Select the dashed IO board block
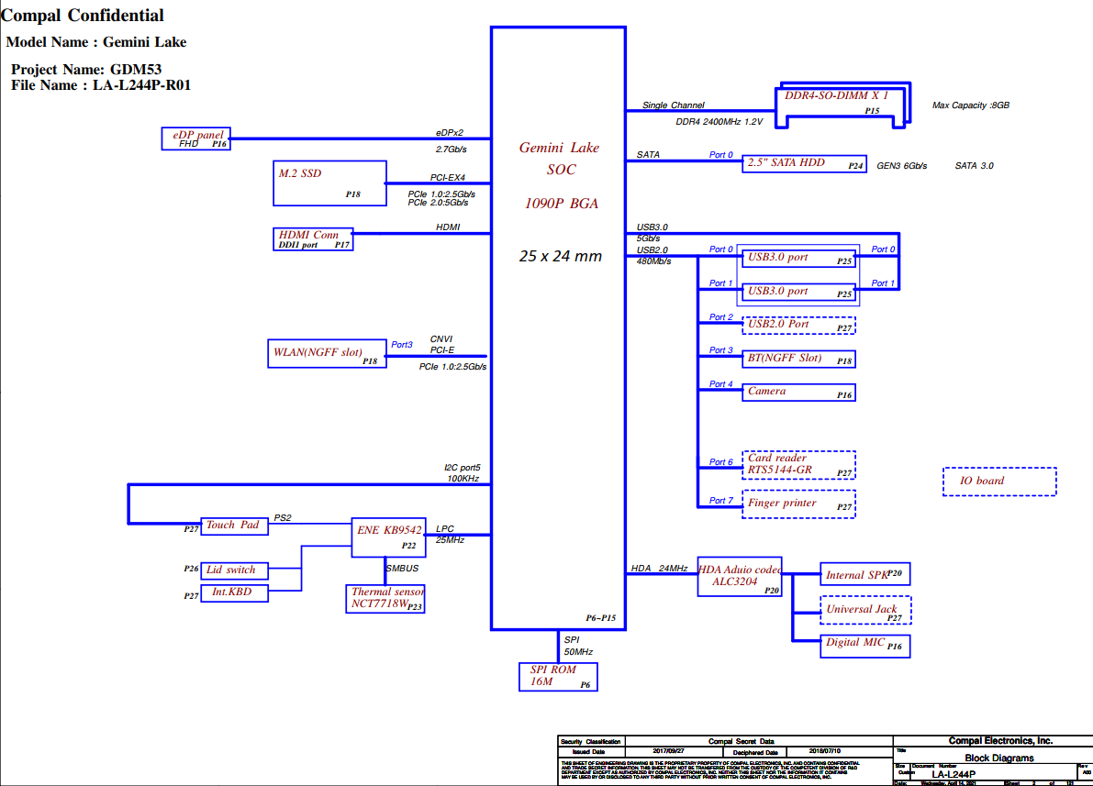Viewport: 1093px width, 786px height. pyautogui.click(x=999, y=482)
